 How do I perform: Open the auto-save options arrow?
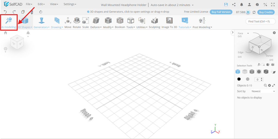(x=193, y=5)
